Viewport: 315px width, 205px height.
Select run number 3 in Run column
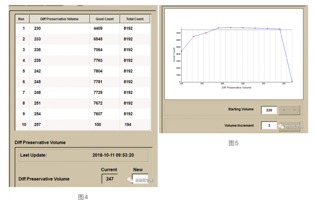tap(24, 50)
